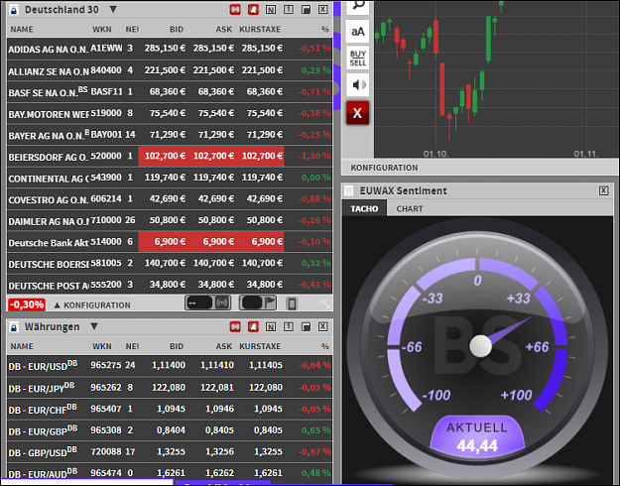Click the window-mode icon in Währungen header

click(306, 326)
